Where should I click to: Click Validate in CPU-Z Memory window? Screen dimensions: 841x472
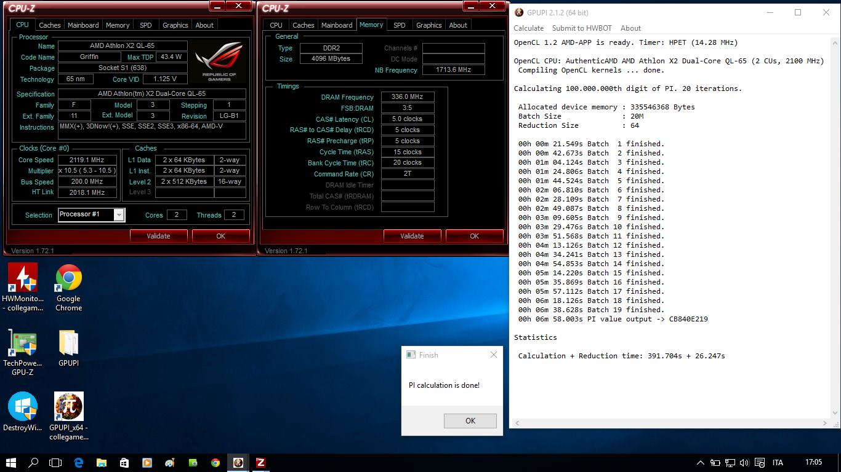coord(412,236)
